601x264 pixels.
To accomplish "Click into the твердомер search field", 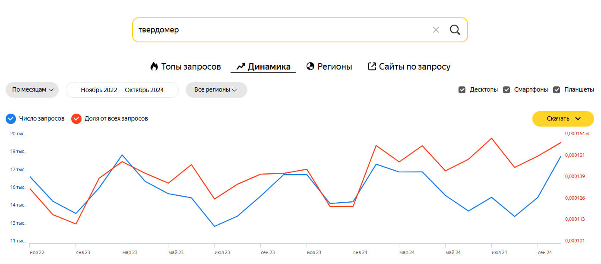I will [x=281, y=30].
